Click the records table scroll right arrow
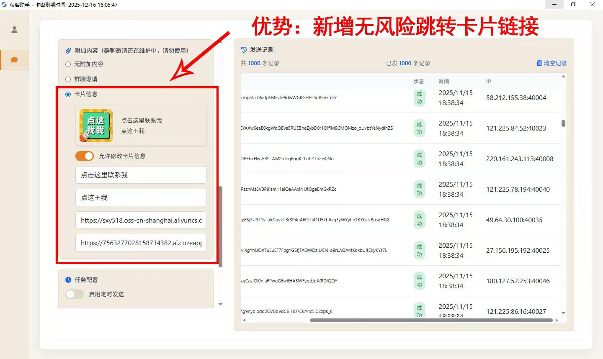 (557, 321)
